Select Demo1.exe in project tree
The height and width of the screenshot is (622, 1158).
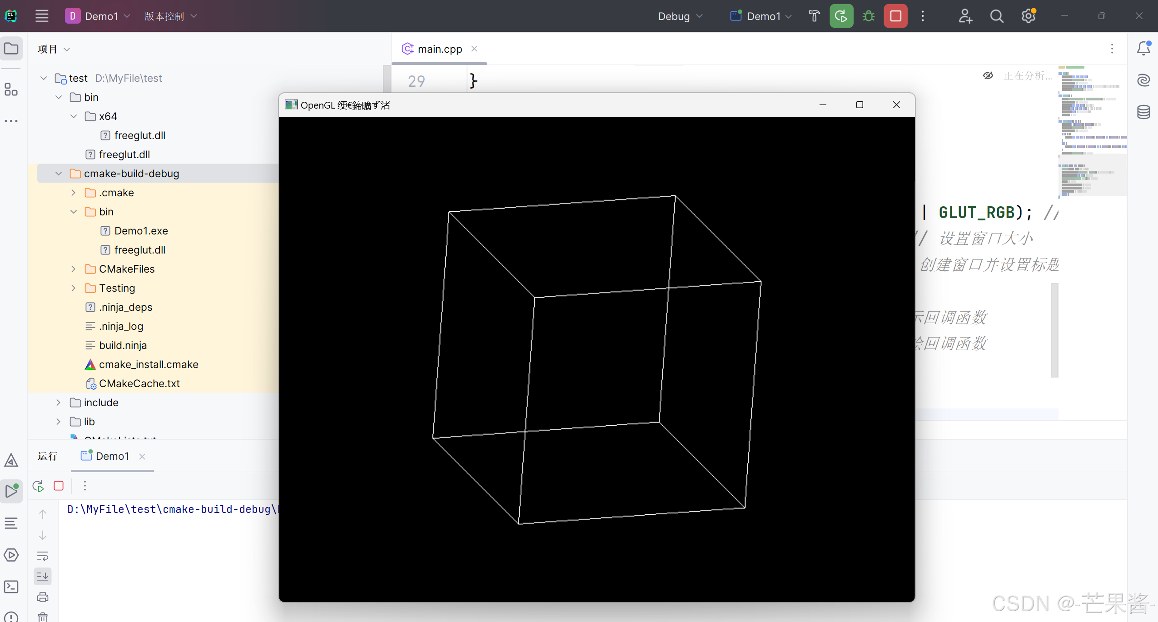coord(141,231)
